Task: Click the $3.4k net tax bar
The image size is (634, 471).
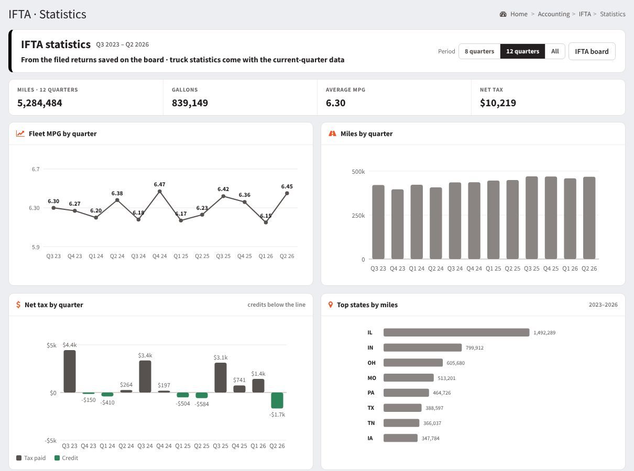Action: (x=145, y=376)
